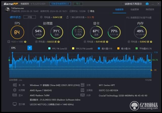Click the 切换至性能报告2.0 button
Image resolution: width=162 pixels, height=113 pixels.
[60, 4]
